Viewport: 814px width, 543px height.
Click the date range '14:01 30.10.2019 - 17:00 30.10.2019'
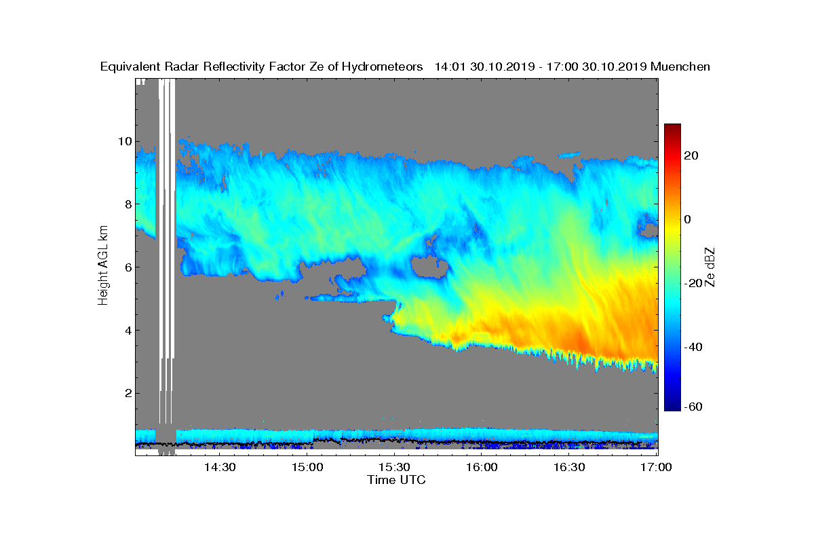(x=540, y=67)
